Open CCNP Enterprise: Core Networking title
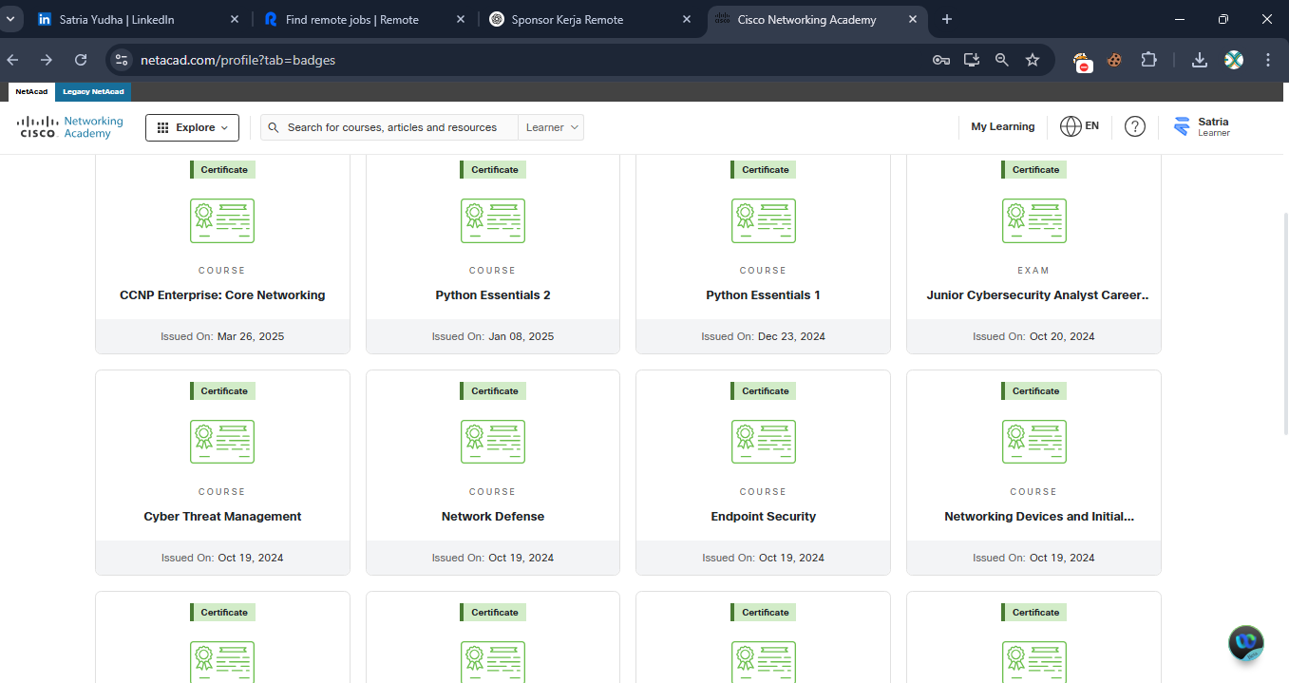Screen dimensions: 1289x683 tap(222, 295)
